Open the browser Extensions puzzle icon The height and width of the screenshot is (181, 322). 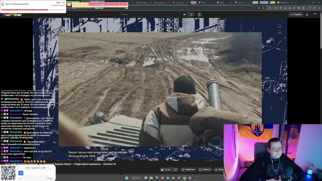(x=269, y=8)
